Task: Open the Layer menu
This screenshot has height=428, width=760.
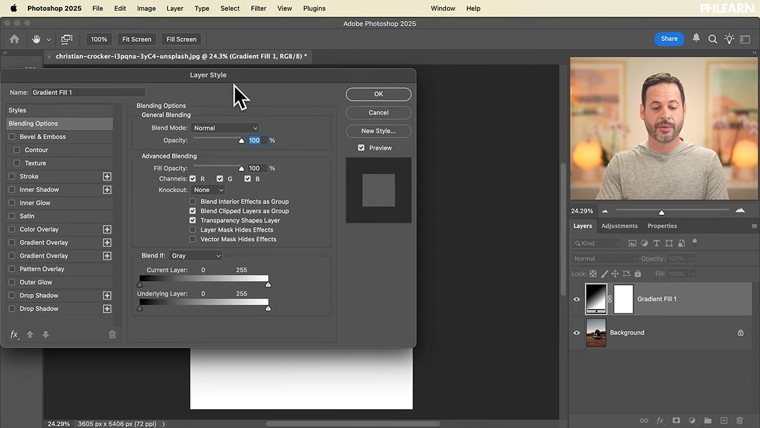Action: [x=175, y=8]
